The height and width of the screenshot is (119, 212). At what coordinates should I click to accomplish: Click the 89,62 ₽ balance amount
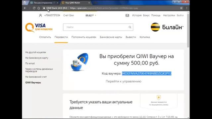tap(89, 16)
